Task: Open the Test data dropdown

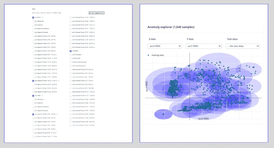Action: click(242, 46)
